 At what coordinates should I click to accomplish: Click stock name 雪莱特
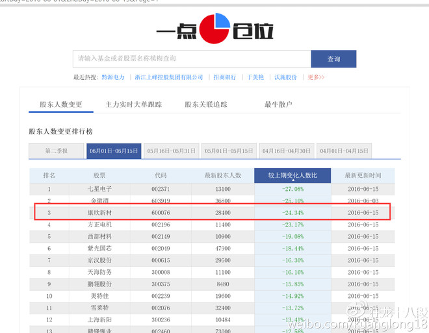click(x=99, y=308)
